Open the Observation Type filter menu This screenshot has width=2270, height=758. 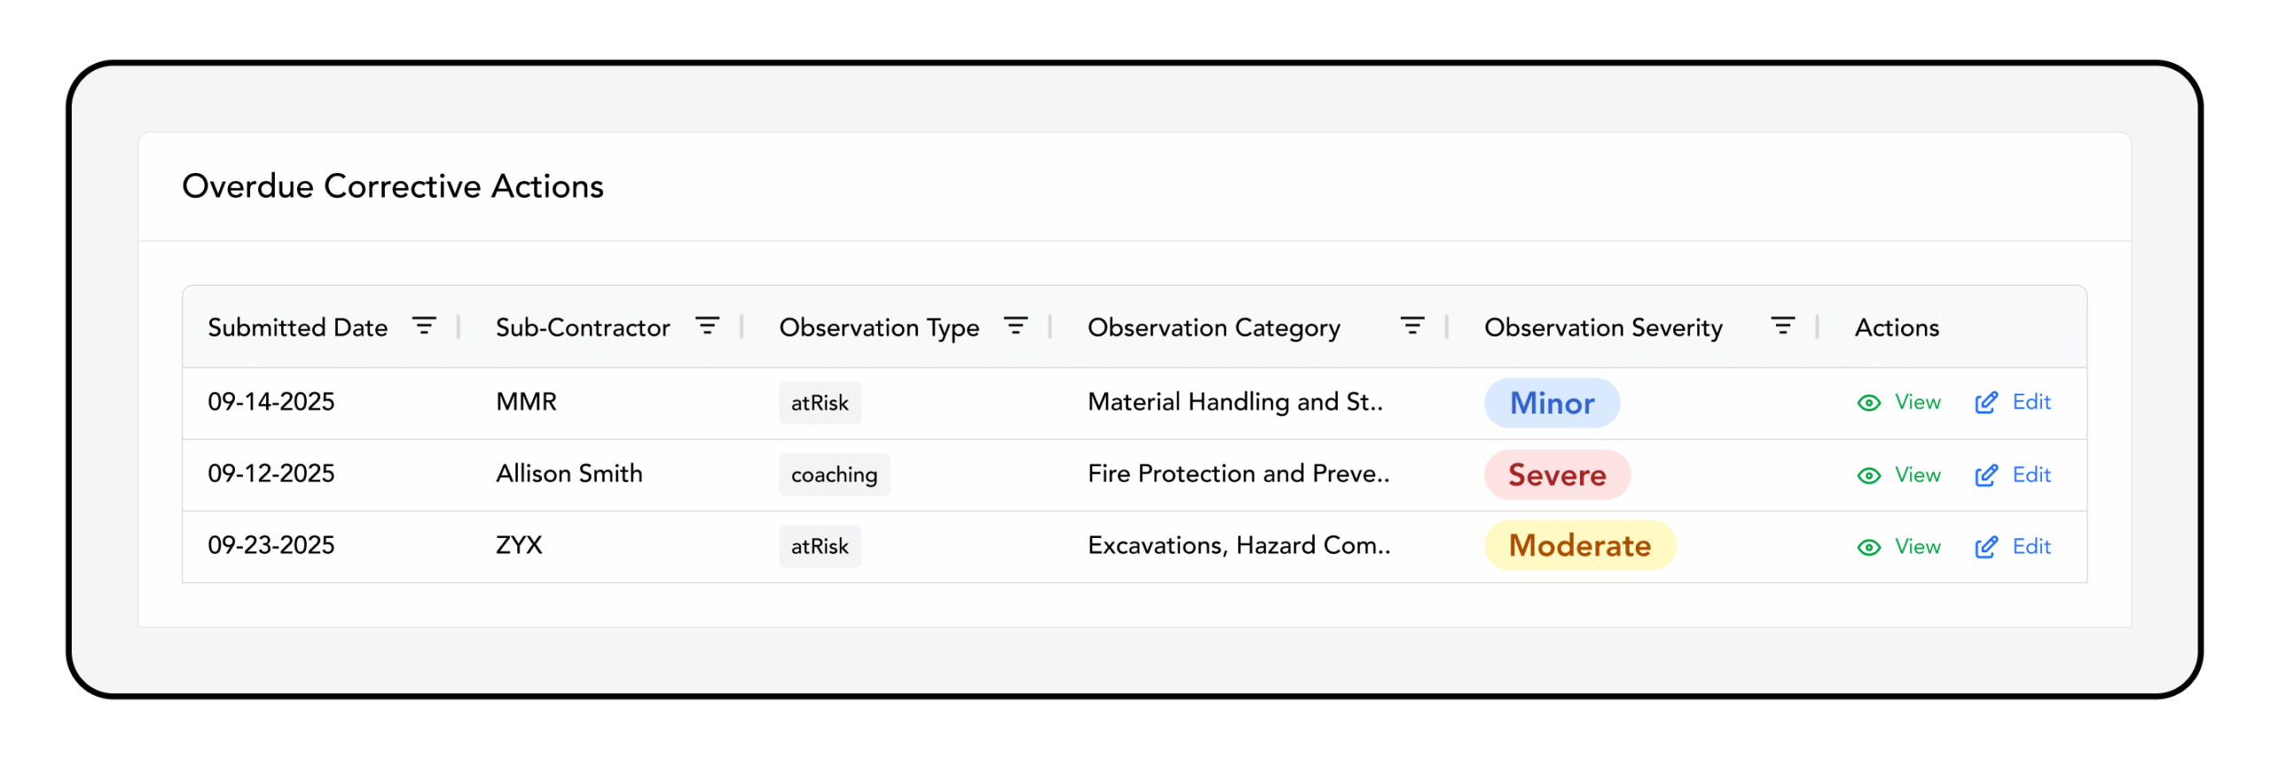1015,326
